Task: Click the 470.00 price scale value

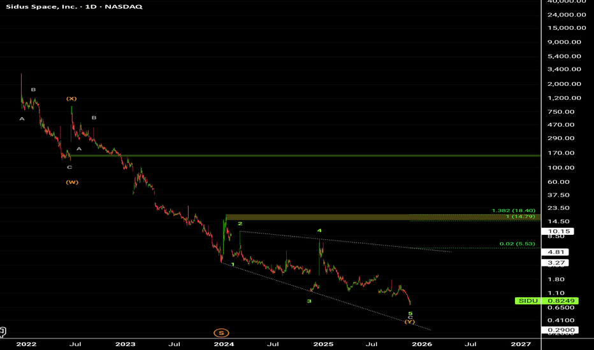Action: click(561, 125)
